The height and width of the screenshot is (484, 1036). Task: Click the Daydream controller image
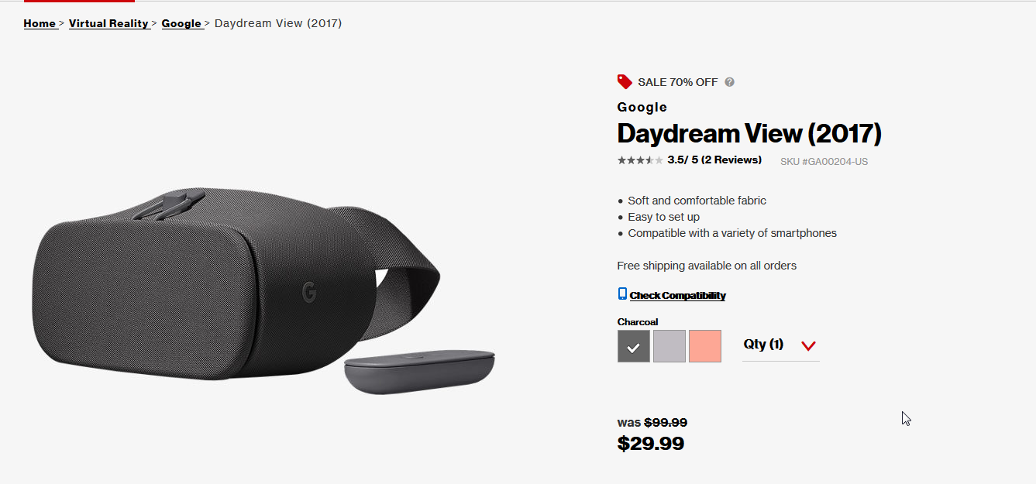419,372
